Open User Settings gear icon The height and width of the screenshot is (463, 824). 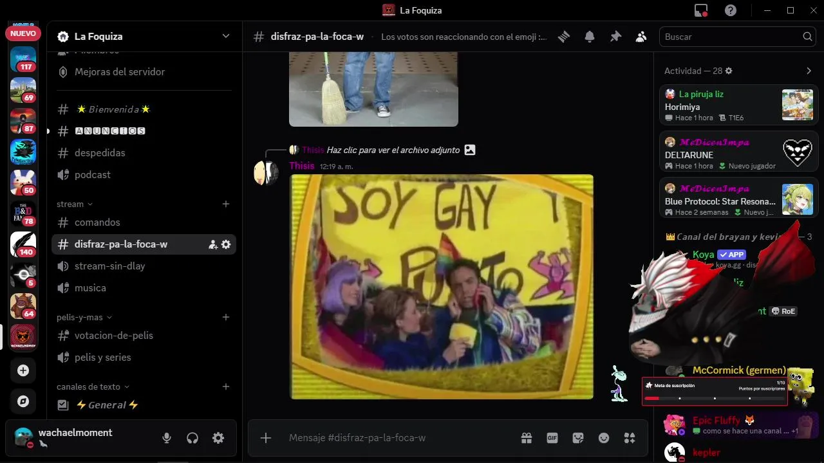point(218,438)
